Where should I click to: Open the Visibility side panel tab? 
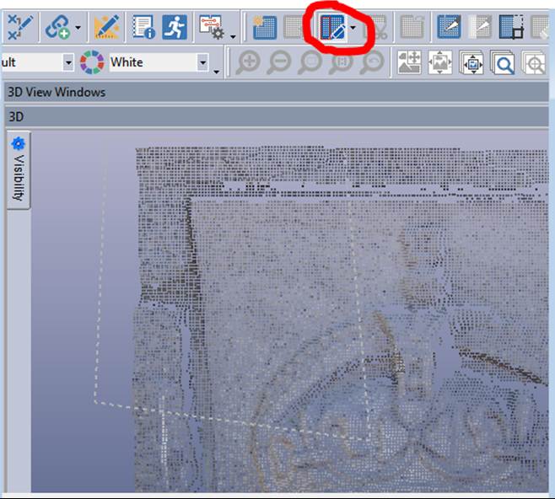[x=18, y=170]
